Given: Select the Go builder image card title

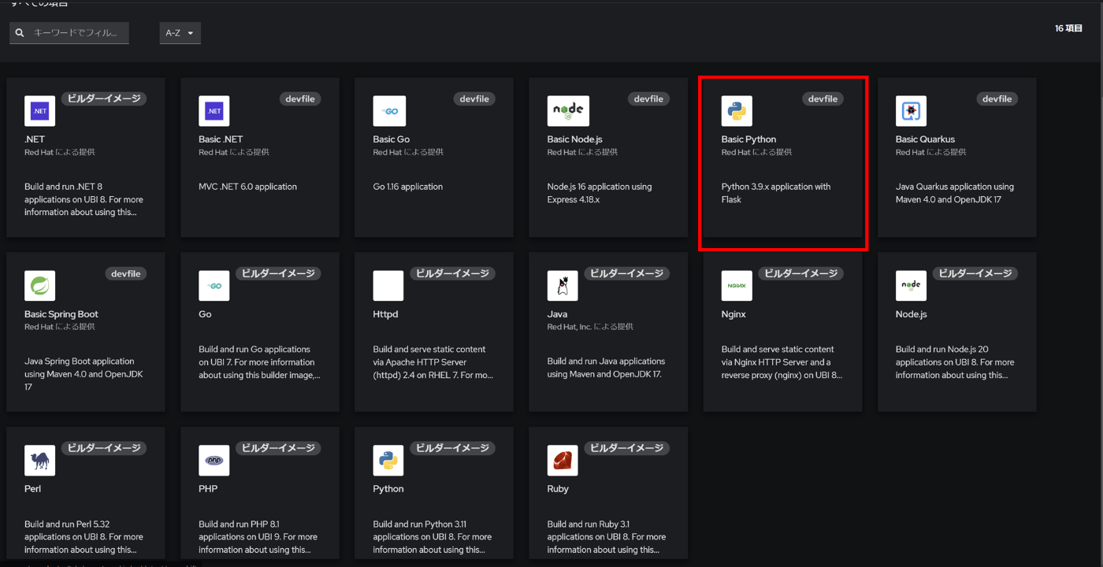Looking at the screenshot, I should pyautogui.click(x=205, y=314).
